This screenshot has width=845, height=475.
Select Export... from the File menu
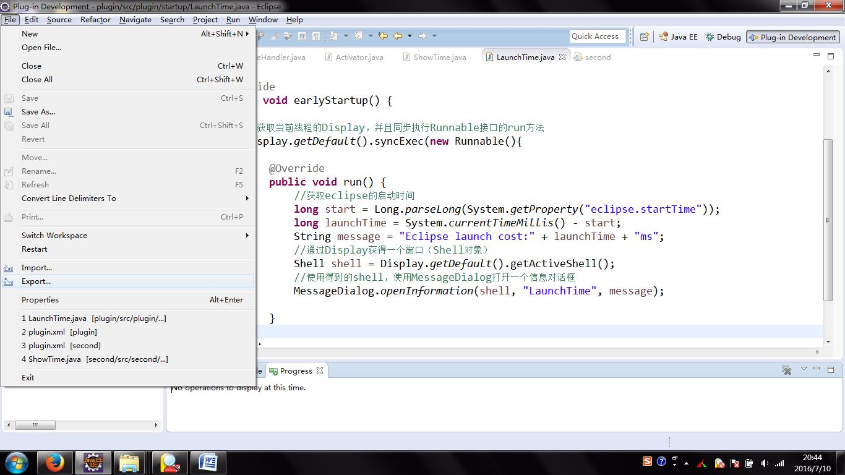[x=36, y=281]
